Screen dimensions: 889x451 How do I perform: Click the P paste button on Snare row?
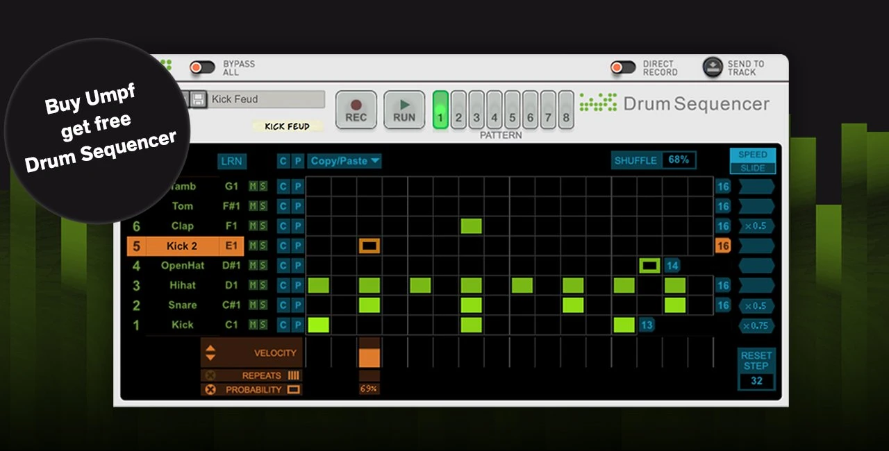[297, 305]
